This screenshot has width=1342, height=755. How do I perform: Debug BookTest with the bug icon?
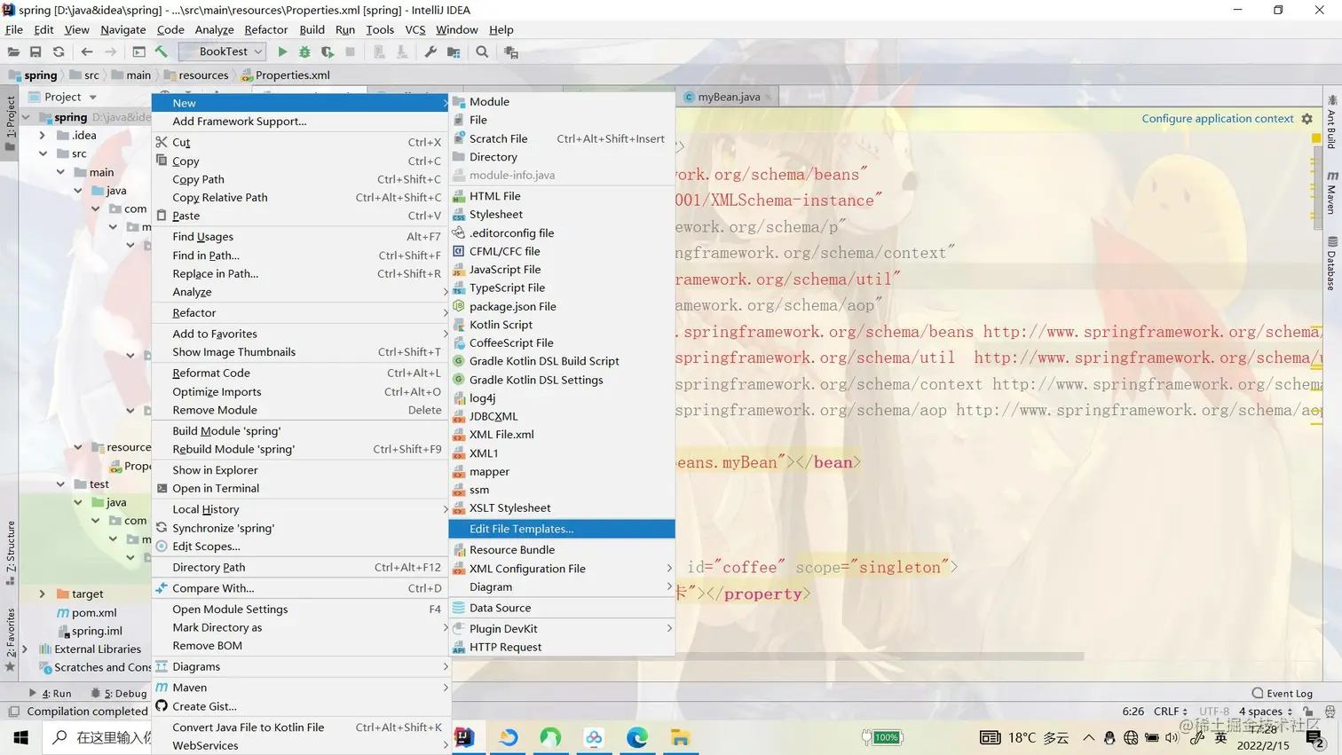click(x=304, y=52)
